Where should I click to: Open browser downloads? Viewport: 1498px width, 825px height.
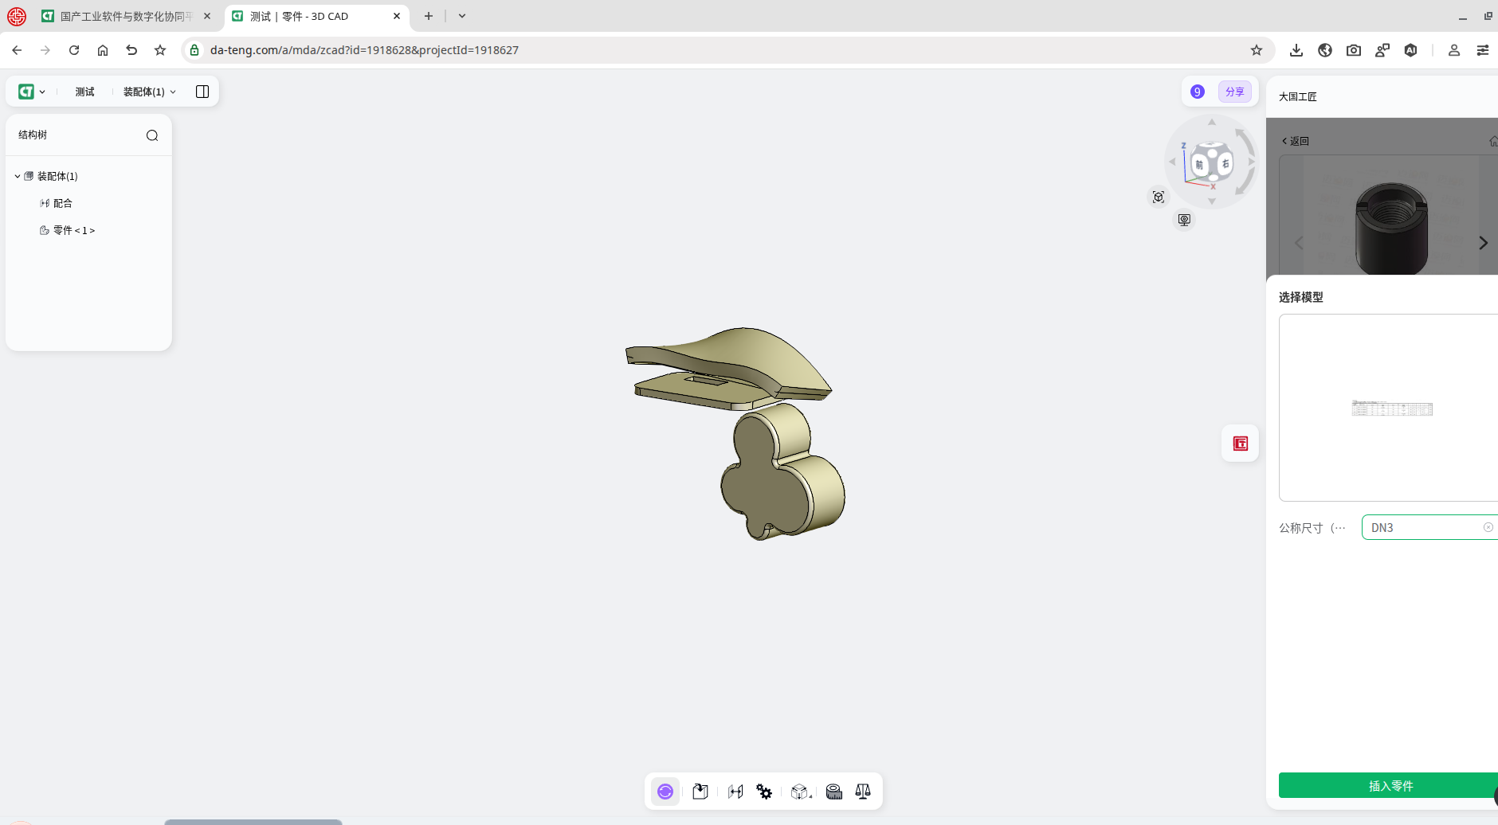tap(1296, 50)
